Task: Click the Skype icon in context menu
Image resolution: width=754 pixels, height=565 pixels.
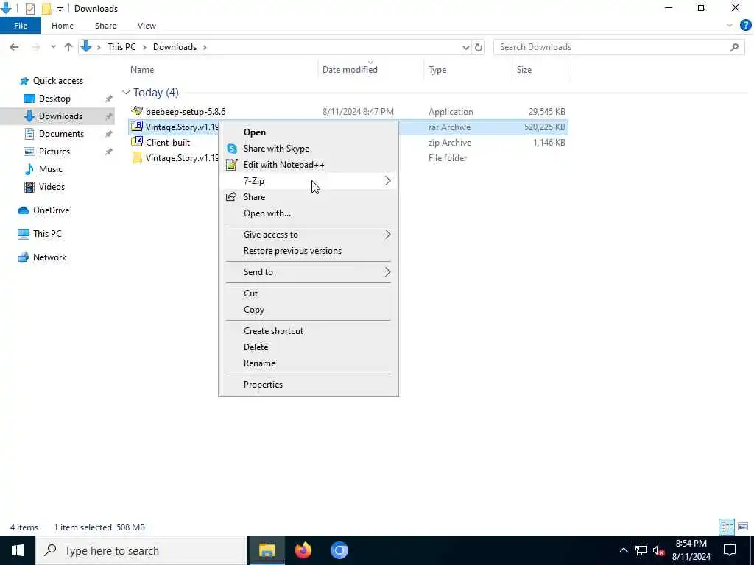Action: point(232,149)
